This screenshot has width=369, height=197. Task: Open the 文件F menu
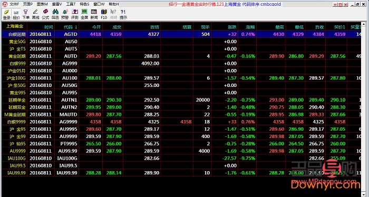14,4
